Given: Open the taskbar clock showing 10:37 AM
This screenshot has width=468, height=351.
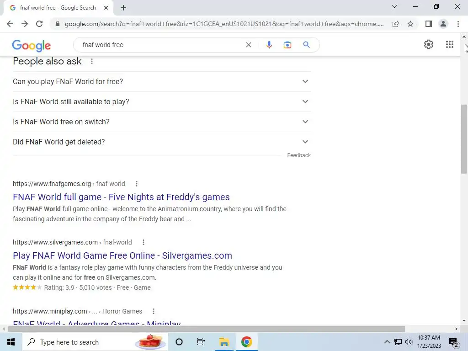Looking at the screenshot, I should coord(429,342).
